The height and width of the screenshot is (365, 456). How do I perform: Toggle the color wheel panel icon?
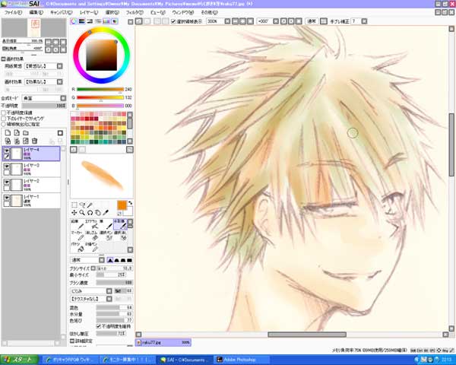pos(74,21)
